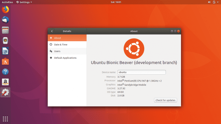Screen dimensions: 221x124
Task: Go back with the Details arrow
Action: click(x=52, y=31)
